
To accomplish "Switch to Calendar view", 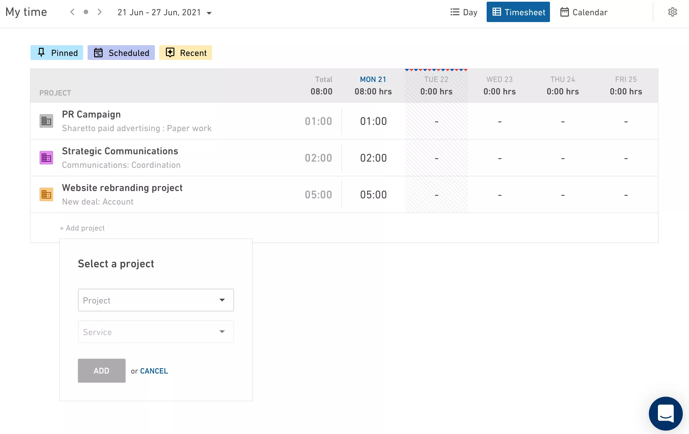I will [584, 12].
